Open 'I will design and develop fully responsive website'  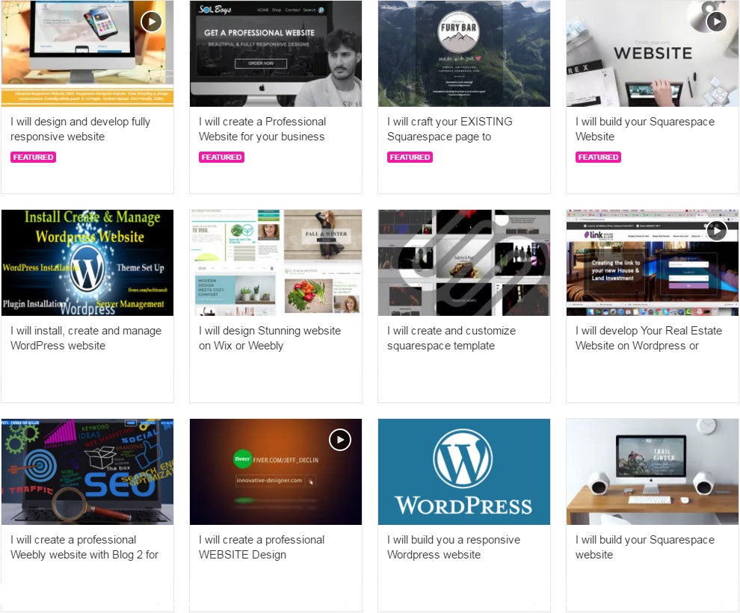coord(80,128)
